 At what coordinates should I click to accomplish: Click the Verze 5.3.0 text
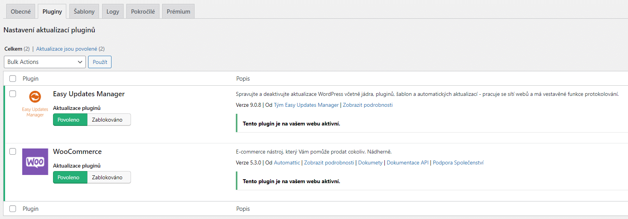pyautogui.click(x=248, y=162)
